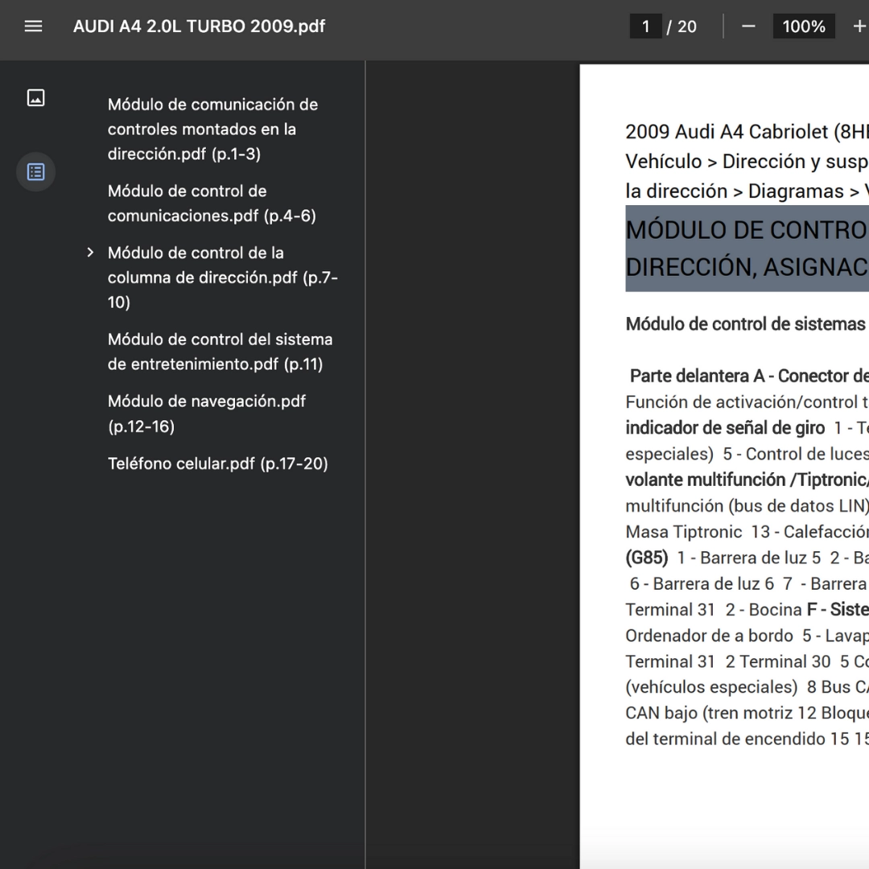Viewport: 869px width, 869px height.
Task: Zoom out with the minus button
Action: click(x=748, y=27)
